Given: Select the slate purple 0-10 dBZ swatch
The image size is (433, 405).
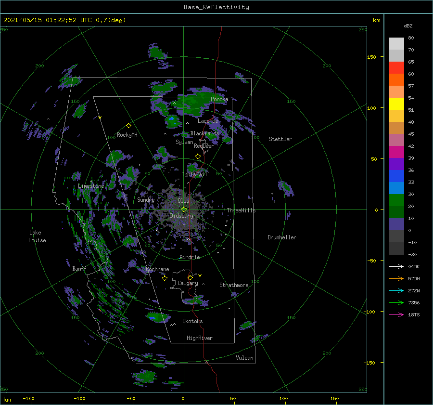Looking at the screenshot, I should pos(396,224).
